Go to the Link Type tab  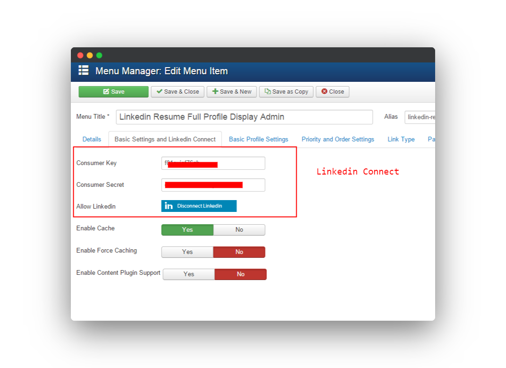coord(401,139)
